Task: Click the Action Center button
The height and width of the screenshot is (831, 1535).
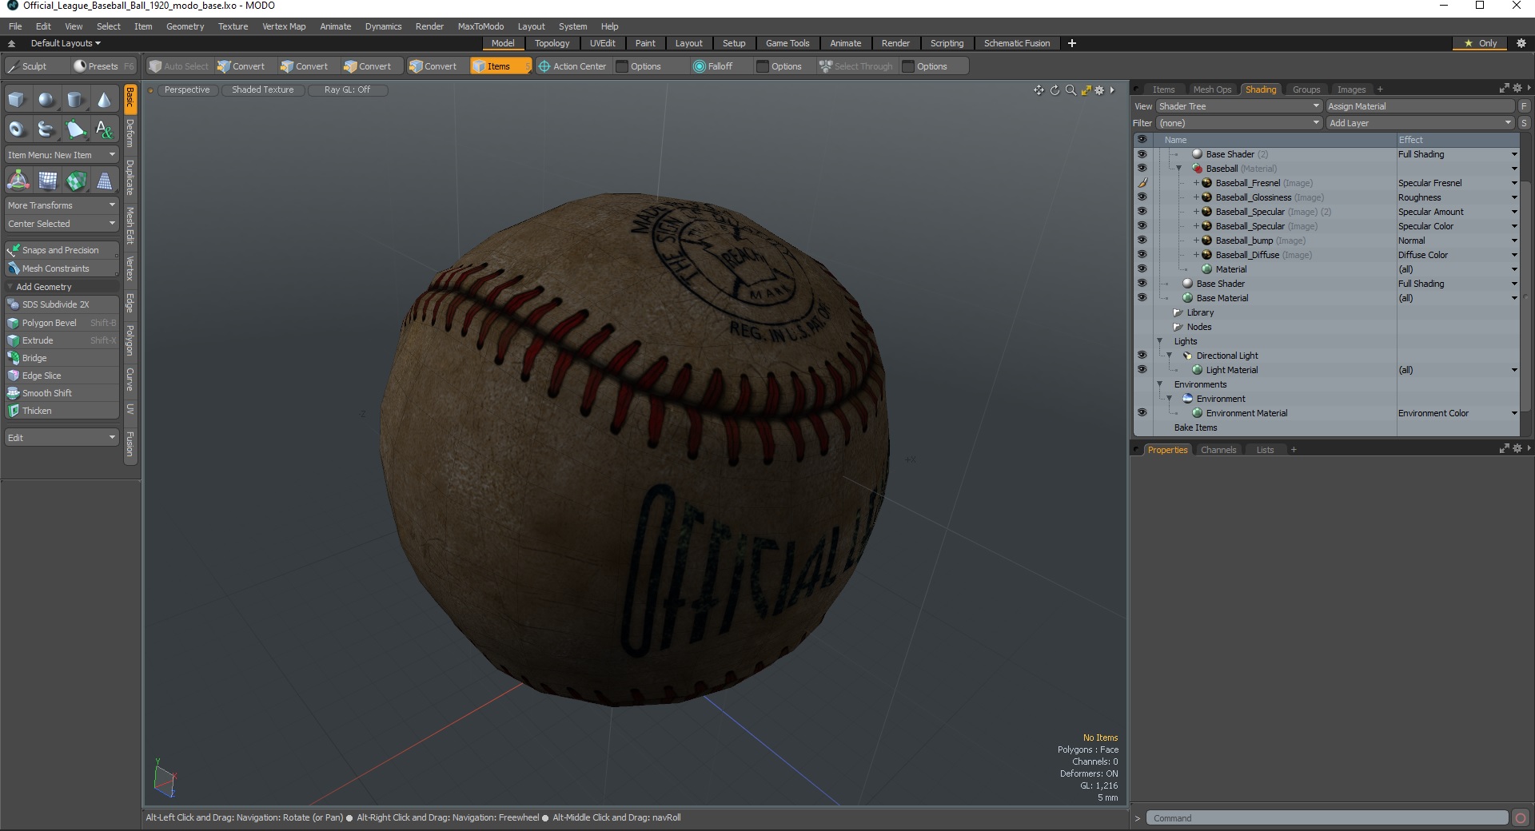Action: point(572,66)
